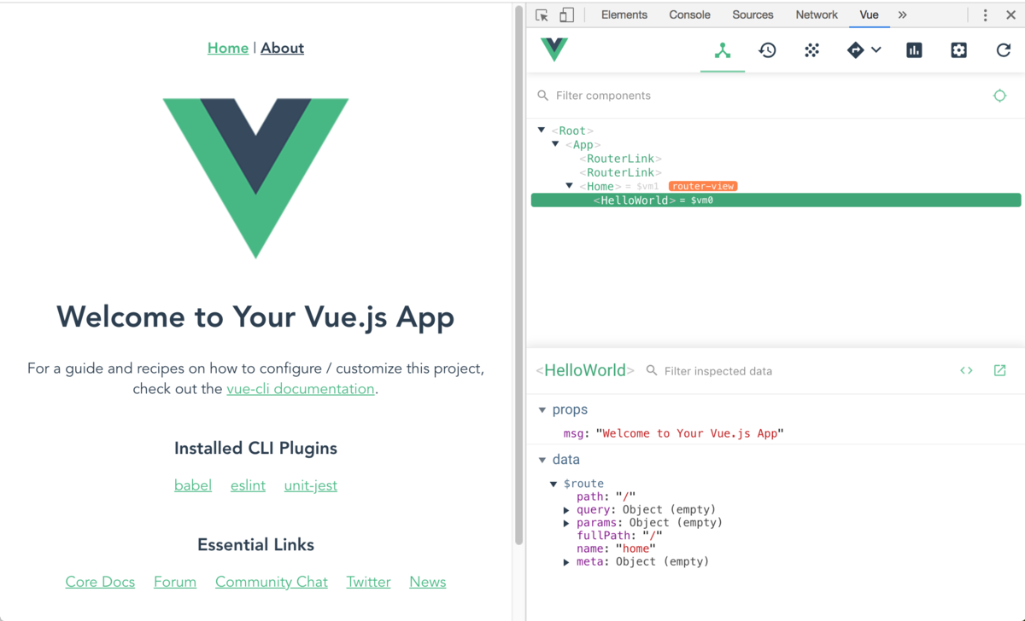Viewport: 1025px width, 621px height.
Task: Open the Community Chat link
Action: click(x=272, y=582)
